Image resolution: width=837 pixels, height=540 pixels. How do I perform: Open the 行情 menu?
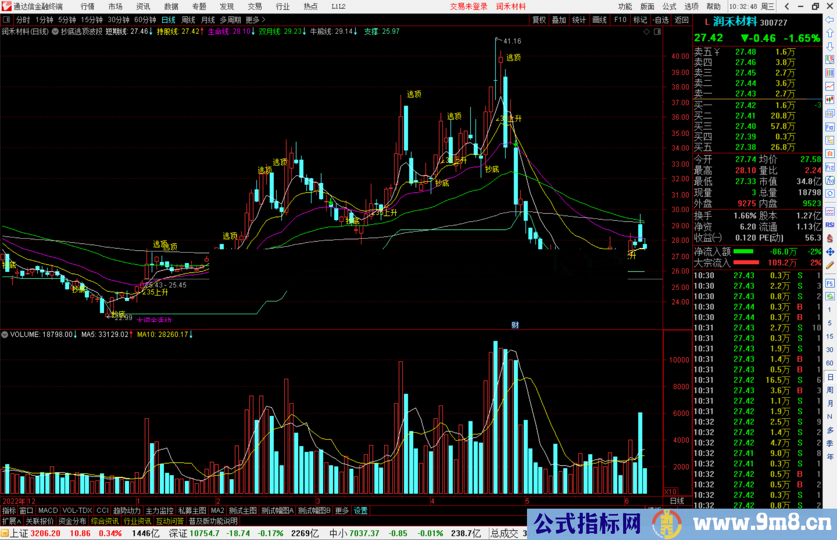(88, 7)
